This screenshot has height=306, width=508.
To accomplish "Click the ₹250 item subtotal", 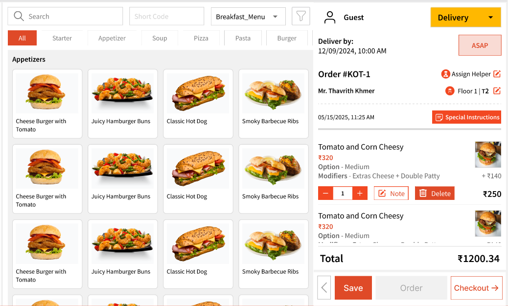I will point(492,194).
